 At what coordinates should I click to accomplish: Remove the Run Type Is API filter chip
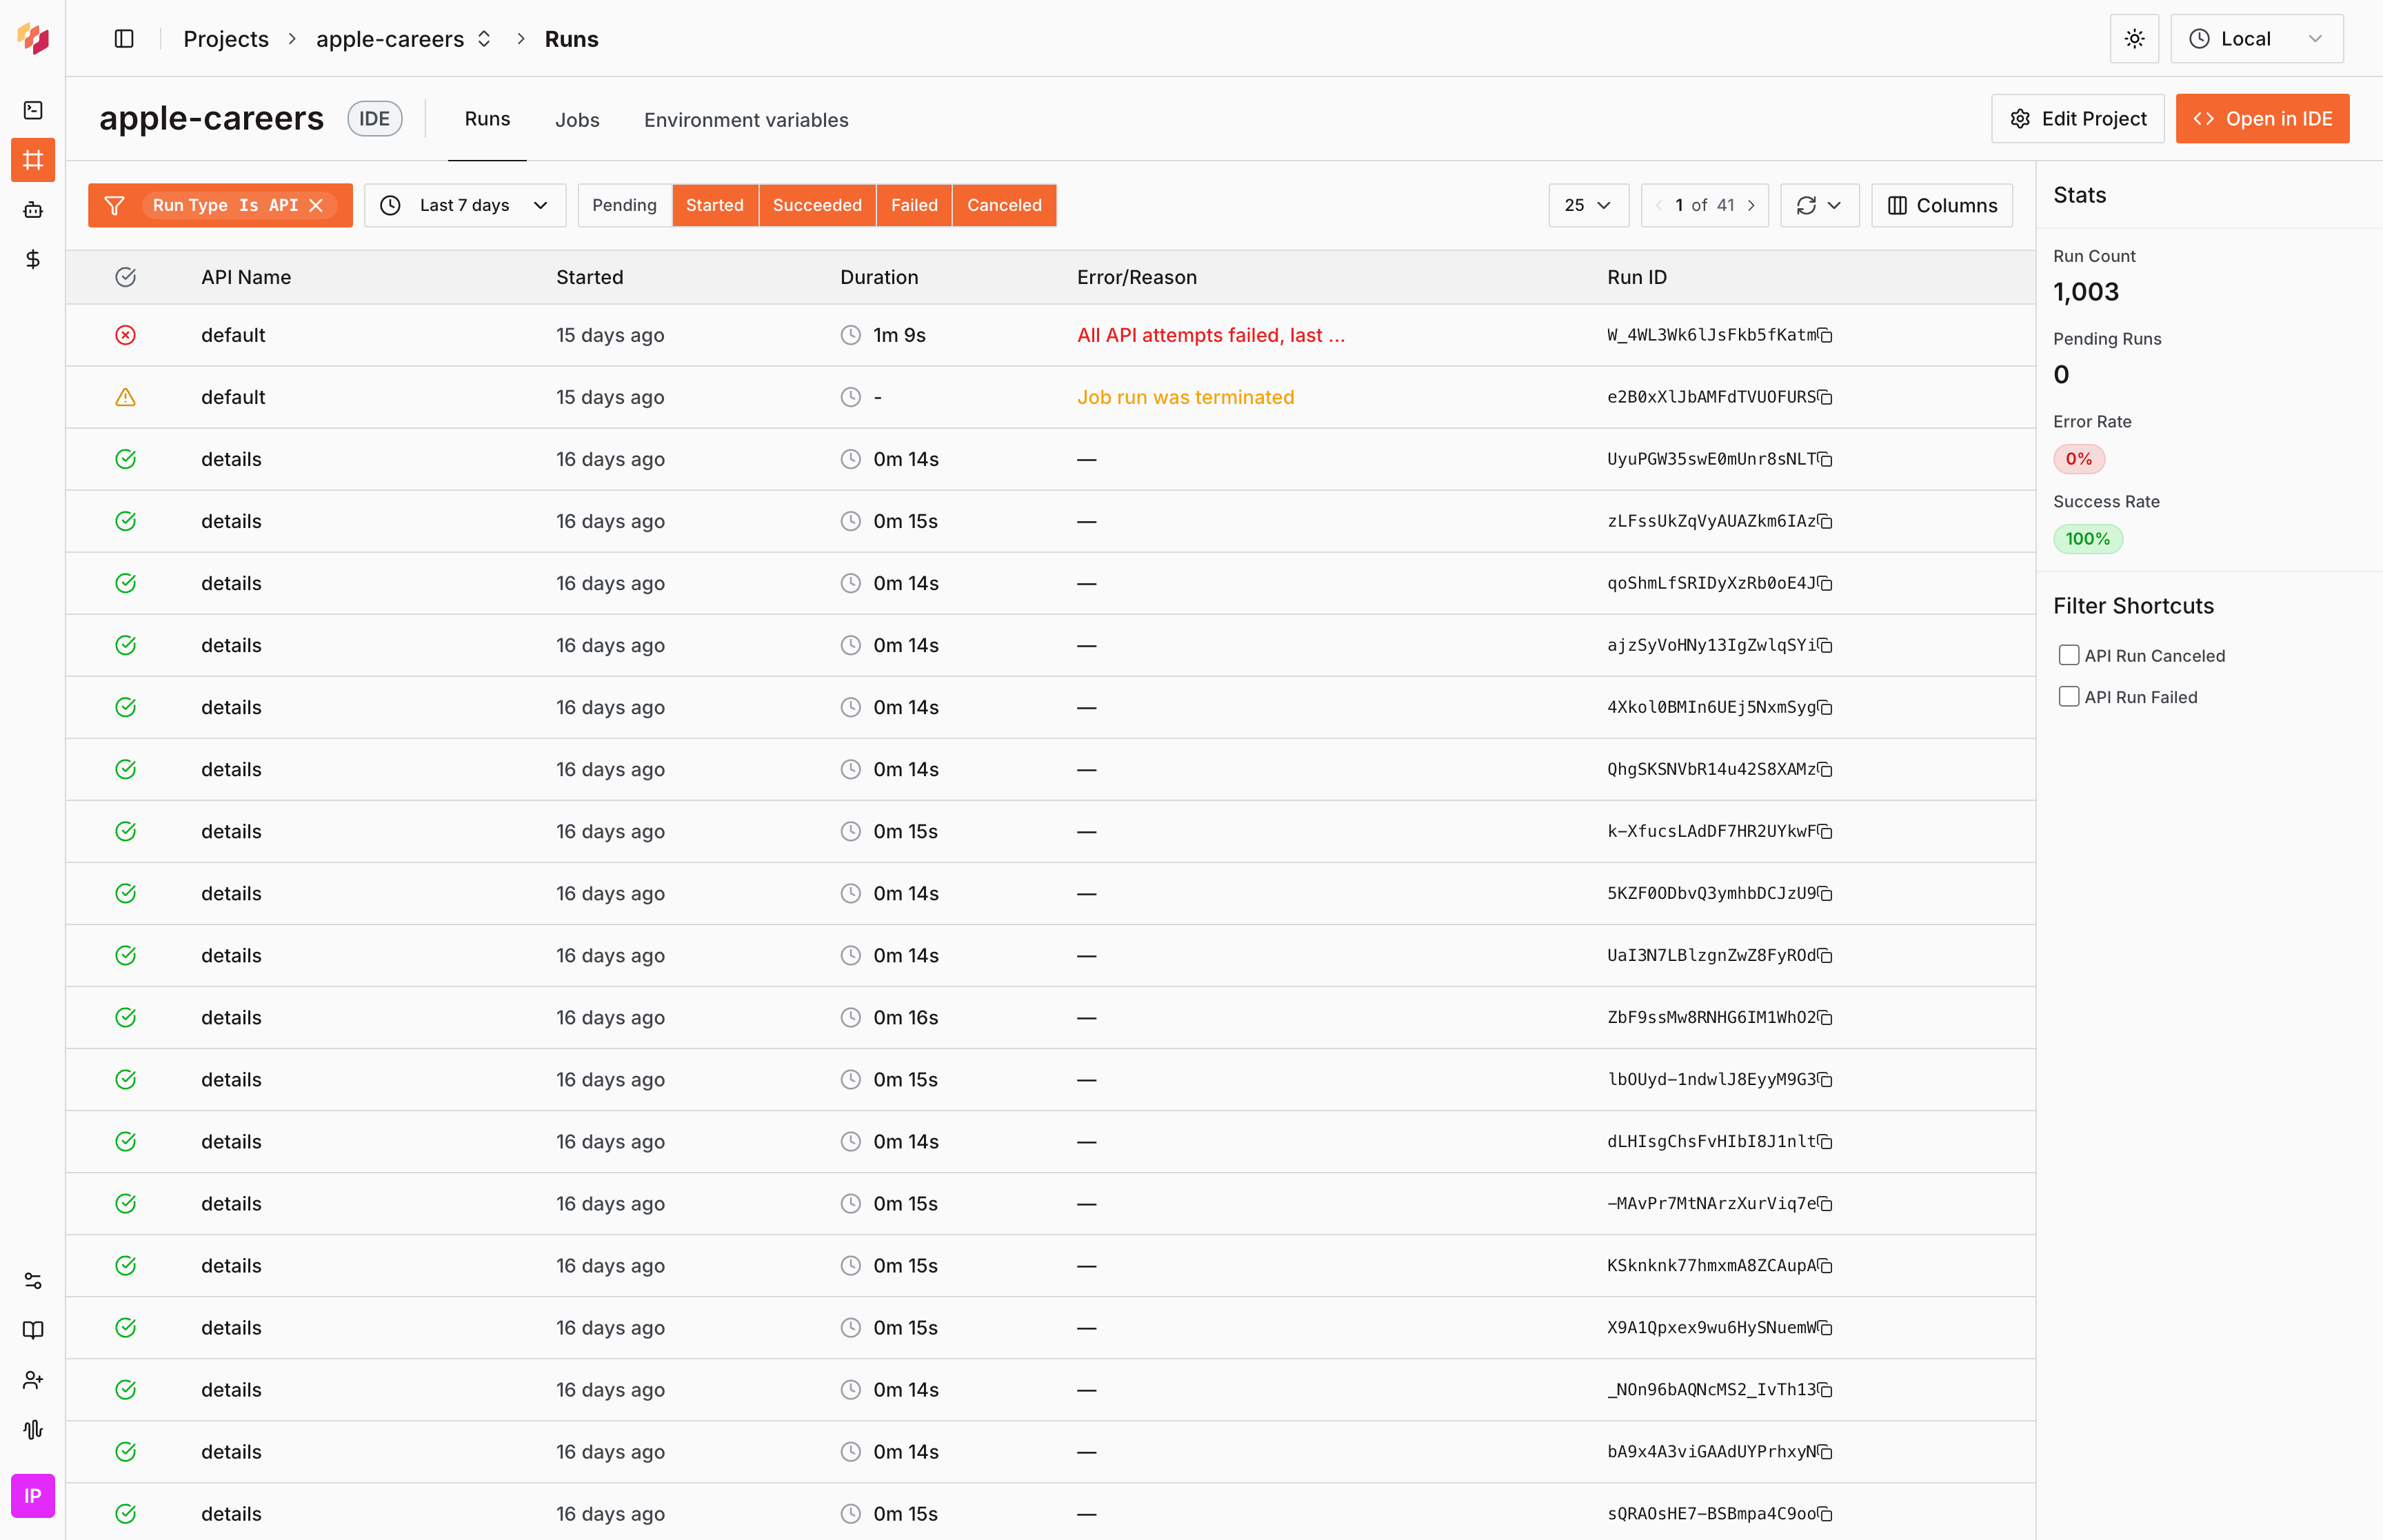click(317, 205)
